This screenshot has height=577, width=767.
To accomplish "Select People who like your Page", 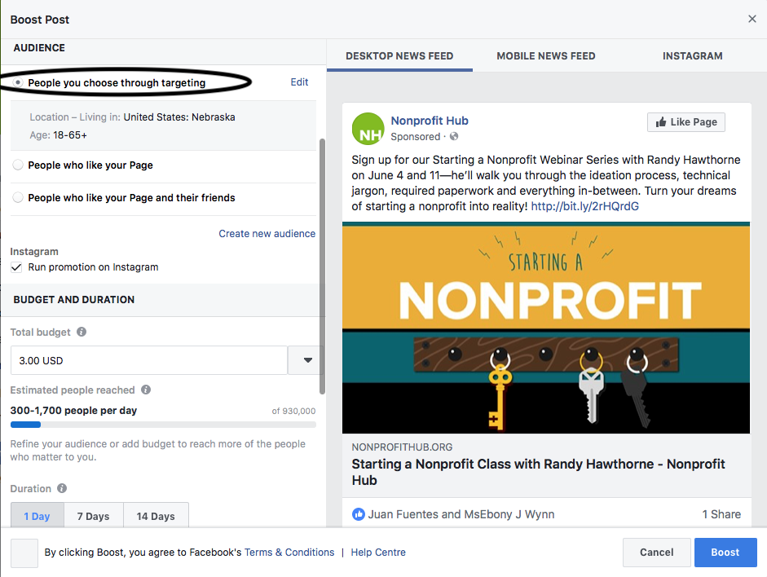I will point(18,165).
